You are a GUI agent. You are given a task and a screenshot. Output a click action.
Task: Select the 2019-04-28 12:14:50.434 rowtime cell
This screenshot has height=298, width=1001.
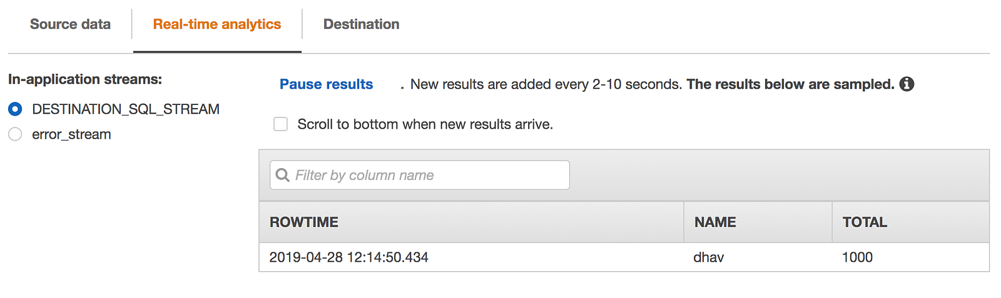coord(348,257)
